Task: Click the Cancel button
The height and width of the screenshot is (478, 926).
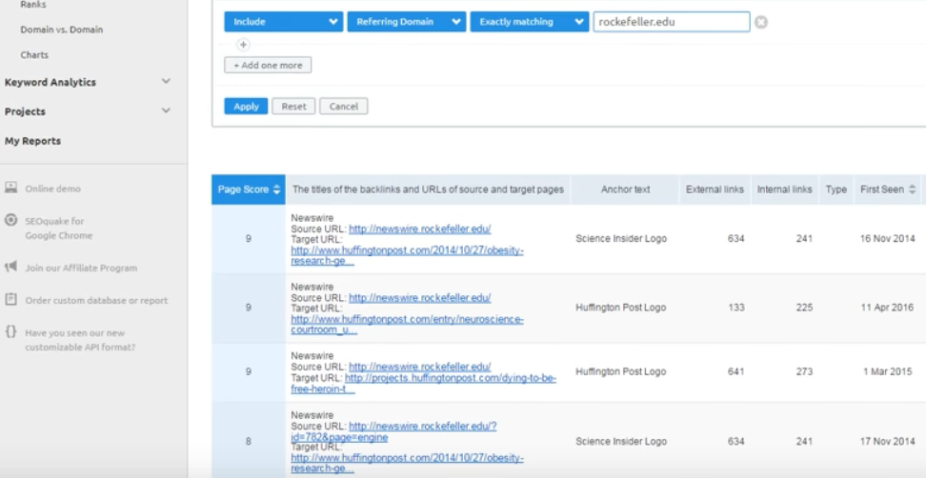Action: (x=344, y=107)
